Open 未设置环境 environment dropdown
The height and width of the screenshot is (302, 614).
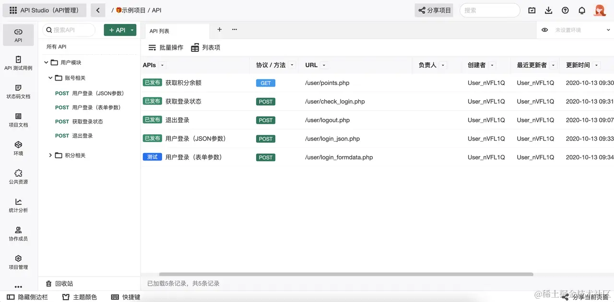(582, 30)
